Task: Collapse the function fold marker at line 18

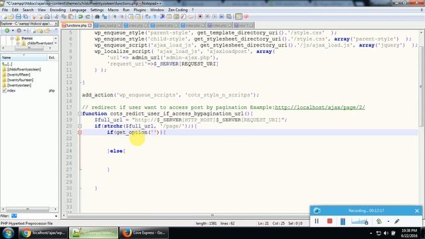Action: coord(80,114)
